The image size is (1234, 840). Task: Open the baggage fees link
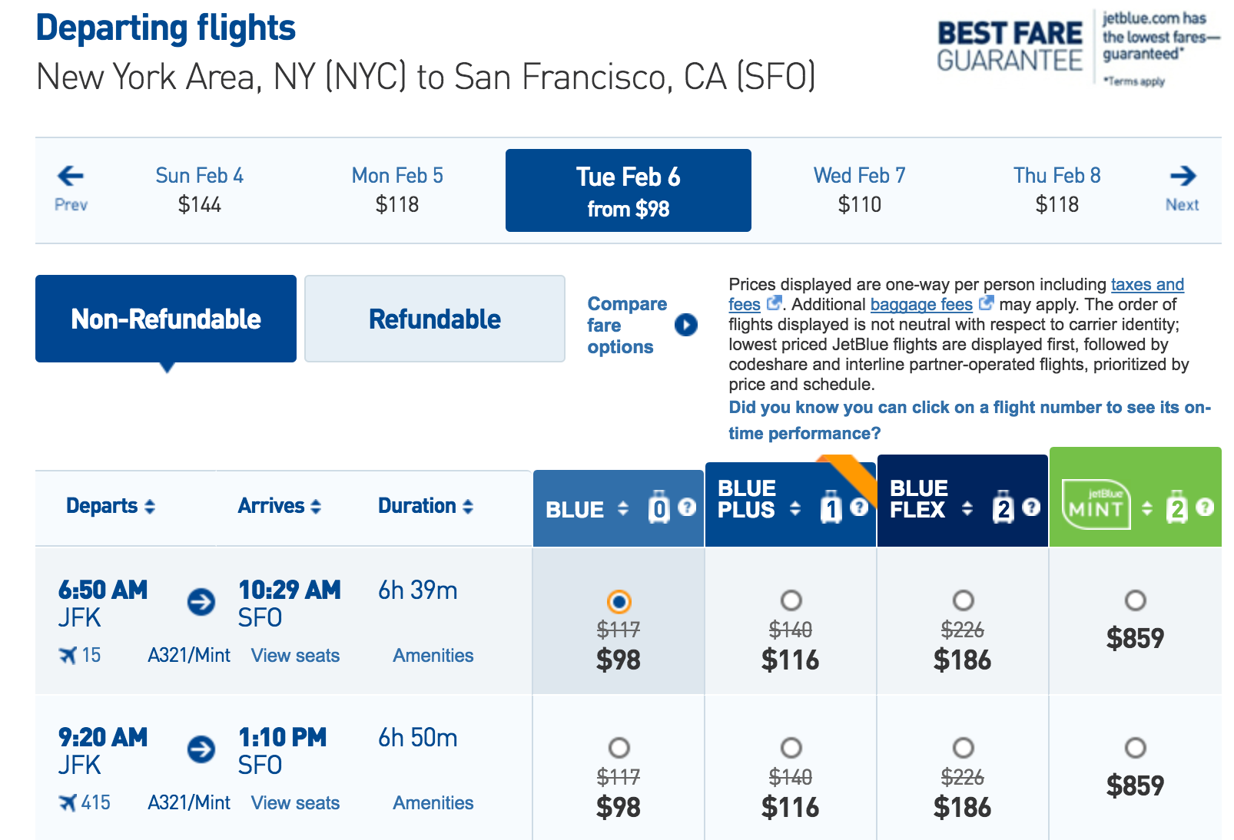coord(921,305)
